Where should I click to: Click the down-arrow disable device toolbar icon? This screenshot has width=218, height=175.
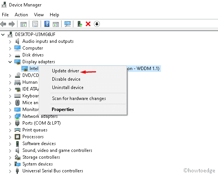pos(97,24)
